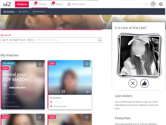The width and height of the screenshot is (166, 125).
Task: Click the 6 similarities text
Action: point(13,106)
